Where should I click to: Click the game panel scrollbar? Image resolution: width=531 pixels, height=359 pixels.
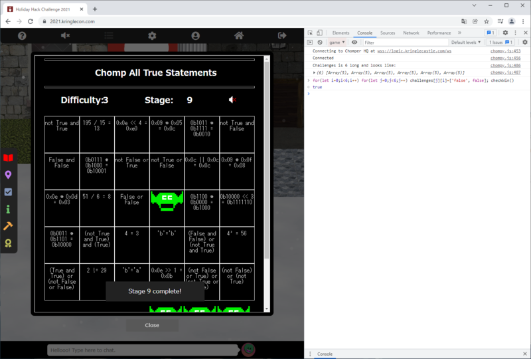click(x=267, y=160)
